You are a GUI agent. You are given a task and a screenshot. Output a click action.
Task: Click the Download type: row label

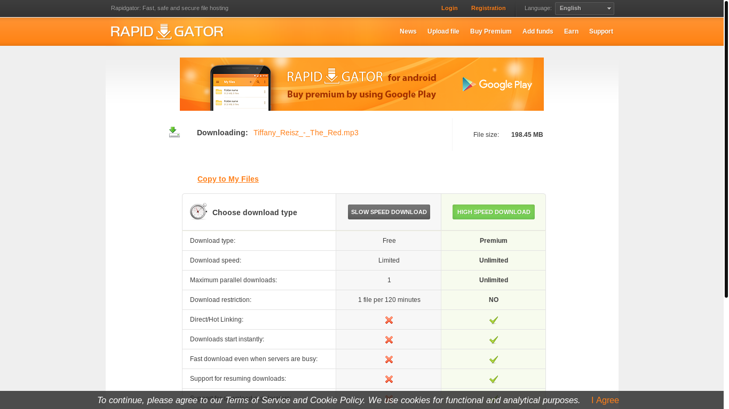click(212, 241)
